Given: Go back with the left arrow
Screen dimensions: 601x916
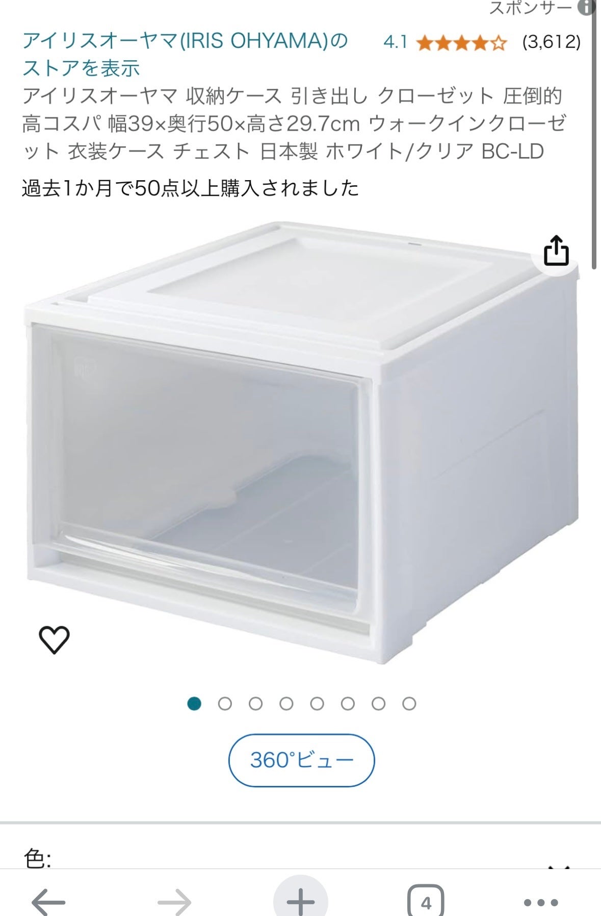Looking at the screenshot, I should click(48, 902).
